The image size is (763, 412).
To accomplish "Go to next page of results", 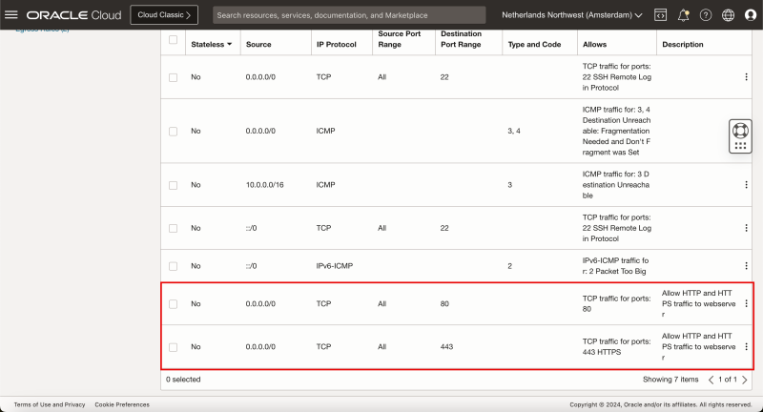I will pos(745,380).
